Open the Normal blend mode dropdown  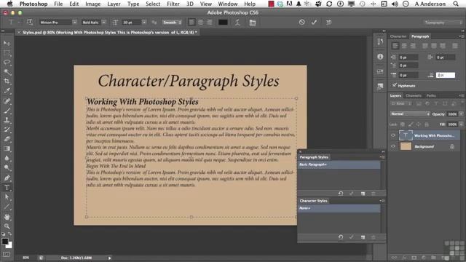pos(410,114)
